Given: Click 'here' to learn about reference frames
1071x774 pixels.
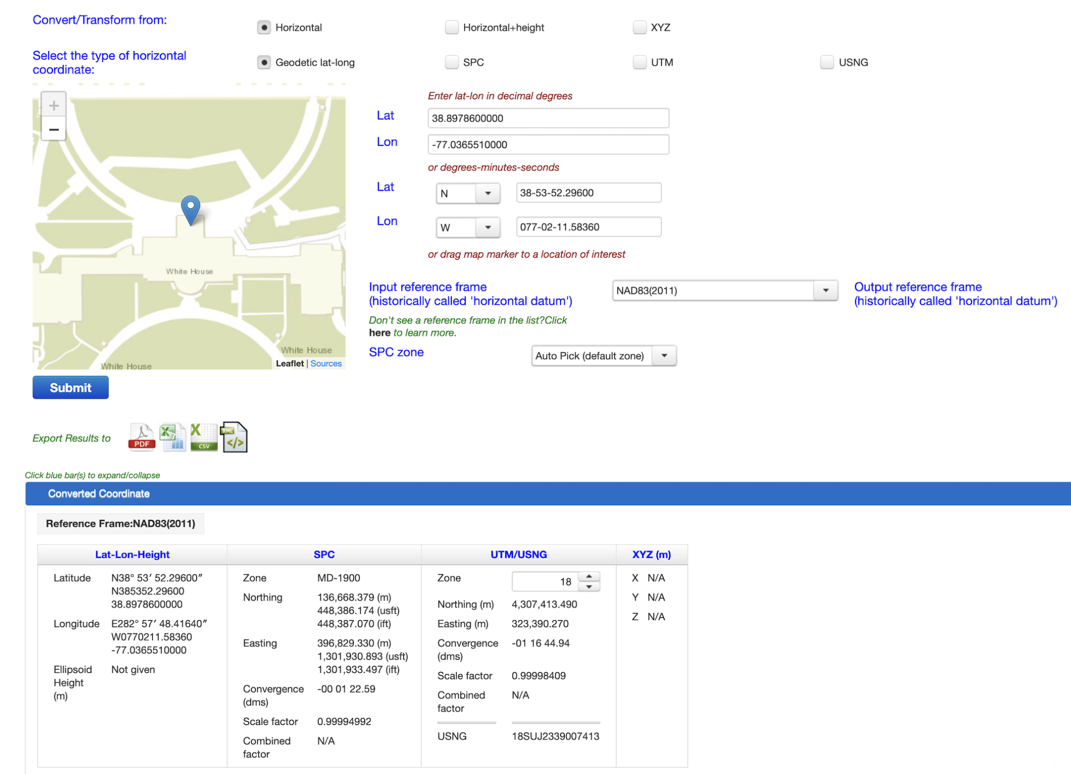Looking at the screenshot, I should 379,333.
